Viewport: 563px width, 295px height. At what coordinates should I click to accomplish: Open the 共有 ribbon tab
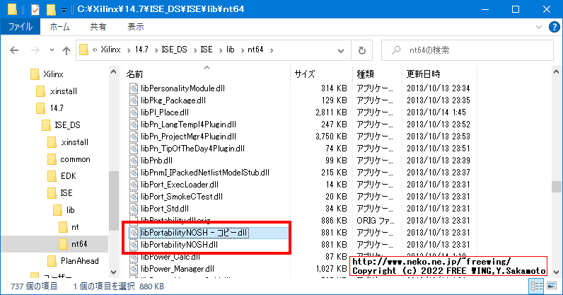click(x=98, y=27)
